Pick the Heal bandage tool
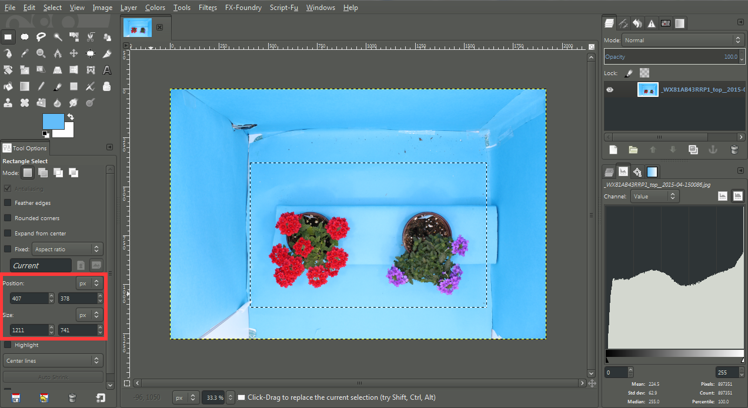Image resolution: width=748 pixels, height=408 pixels. click(x=25, y=103)
